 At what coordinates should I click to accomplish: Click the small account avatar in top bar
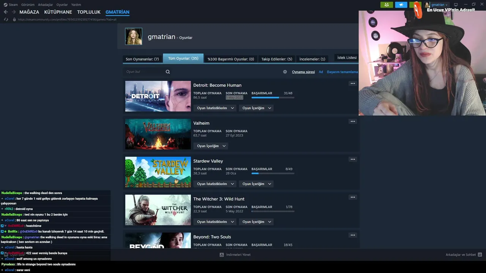427,5
